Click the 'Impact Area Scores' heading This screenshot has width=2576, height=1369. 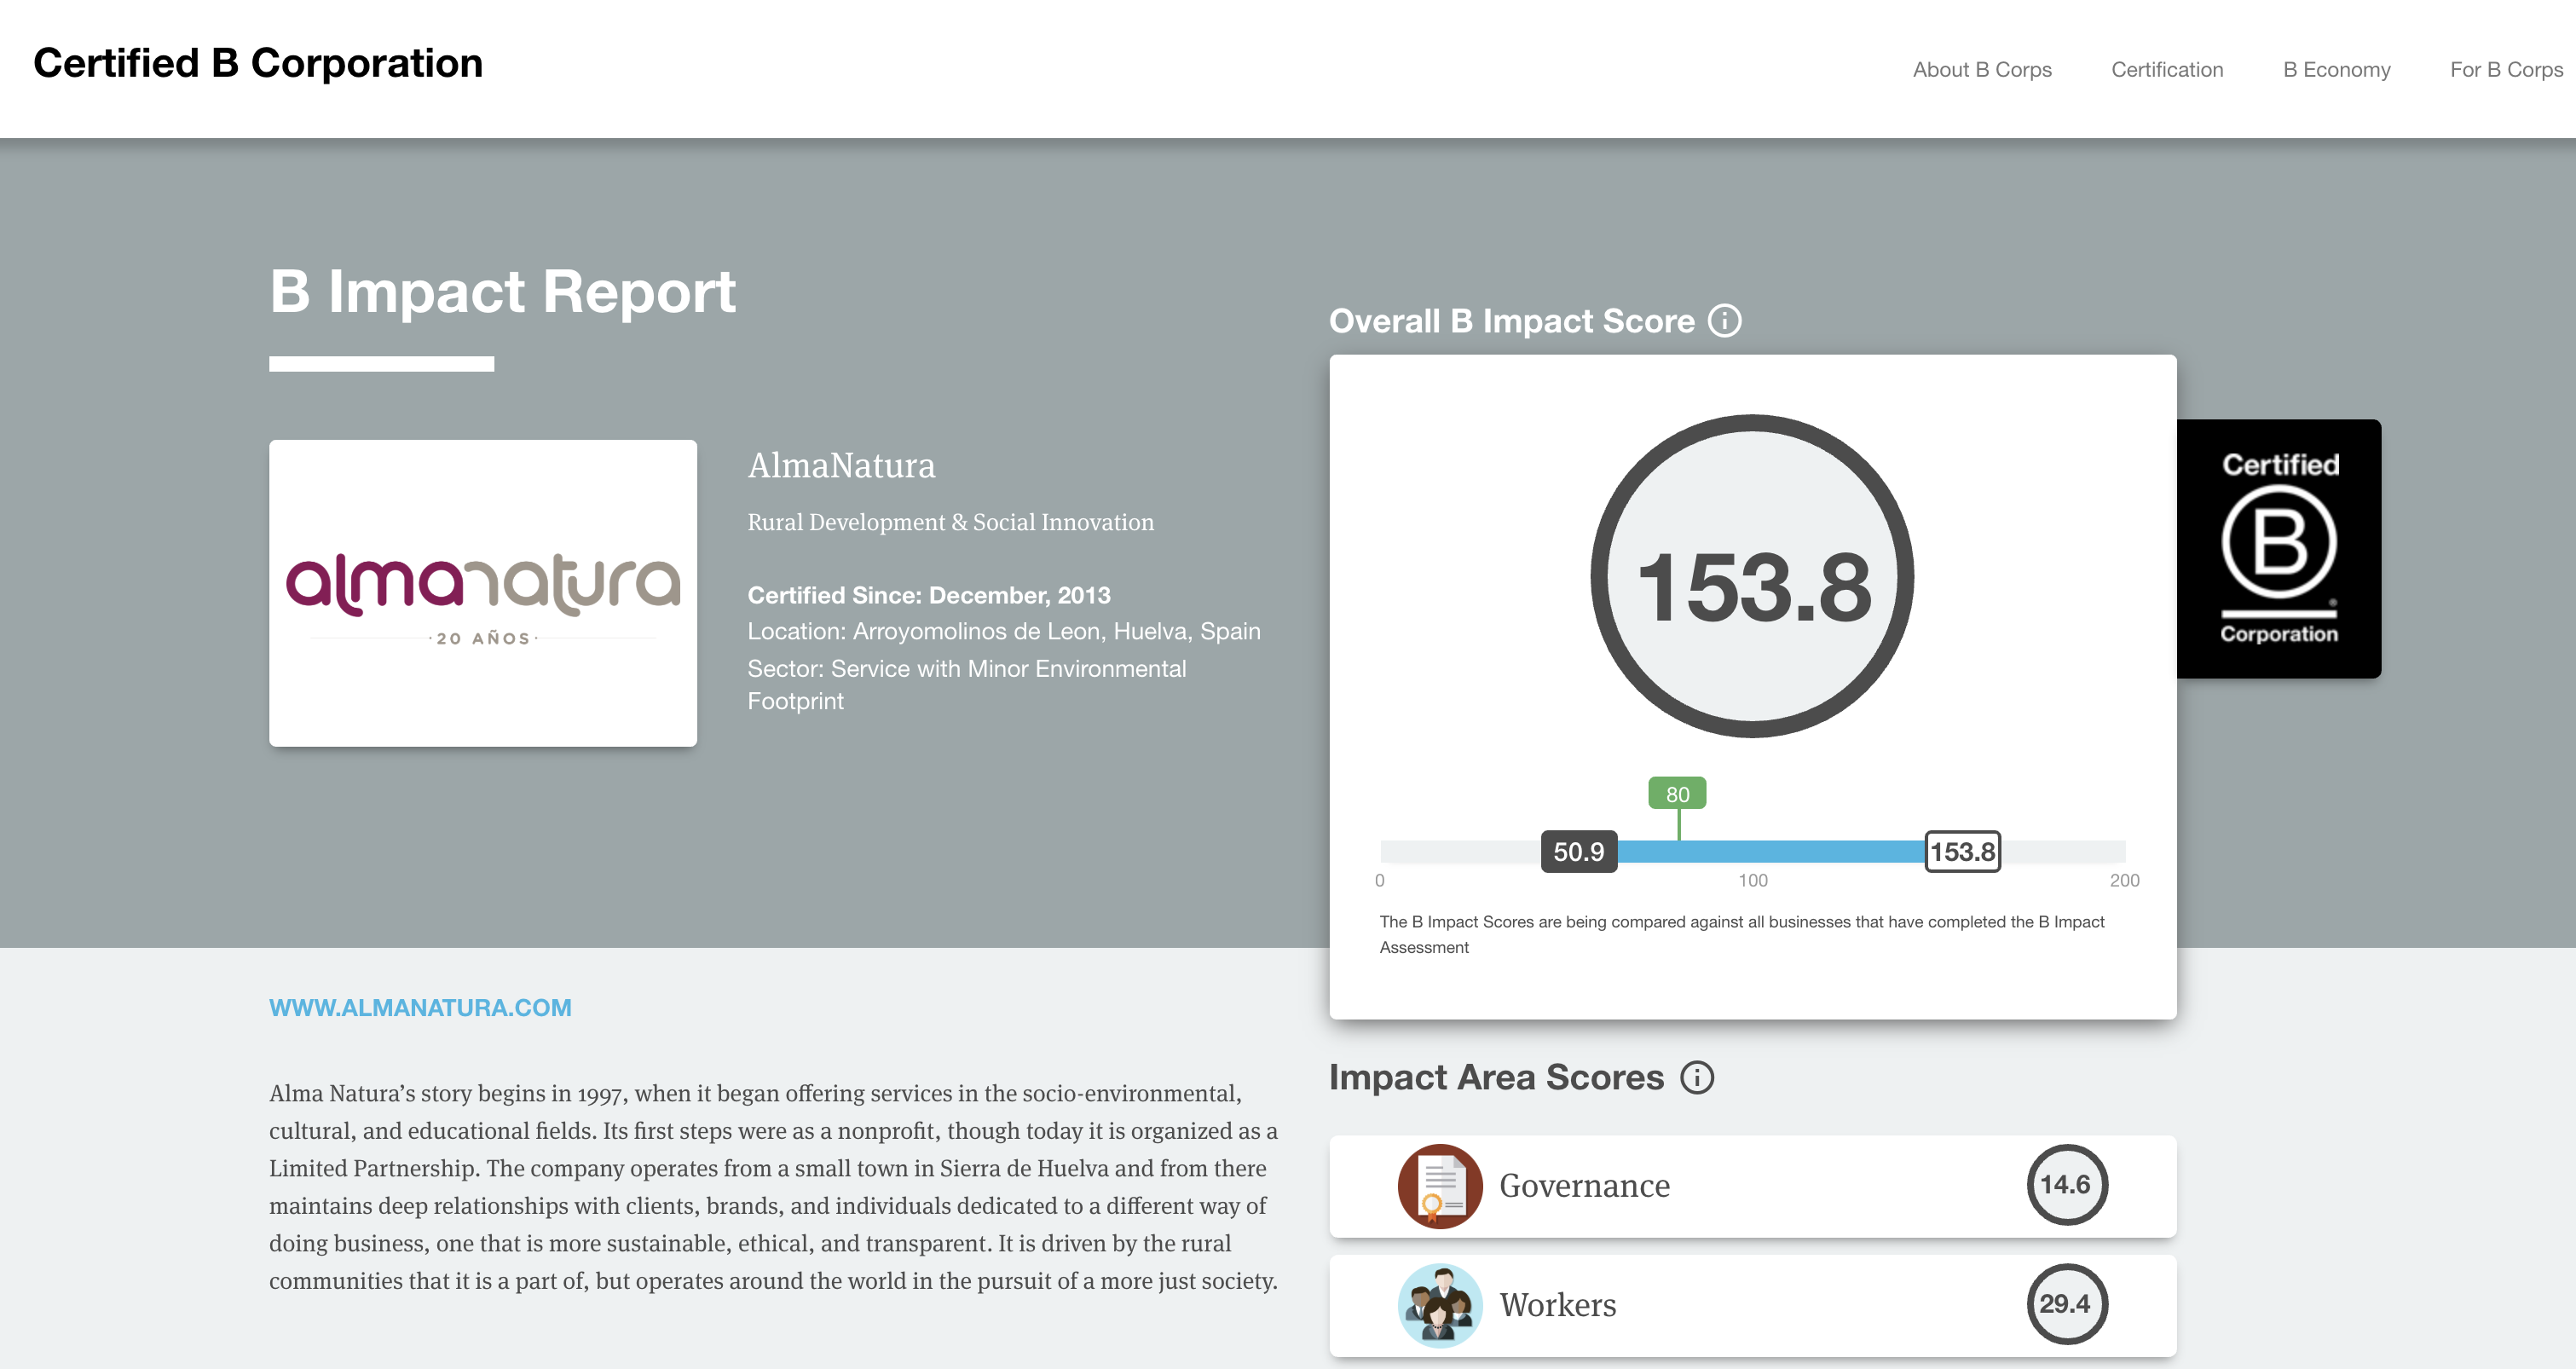(1496, 1077)
